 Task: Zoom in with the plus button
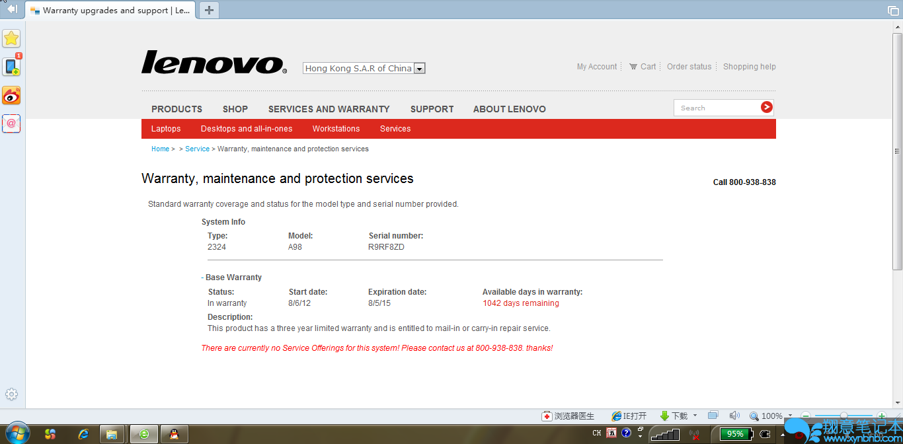point(881,416)
